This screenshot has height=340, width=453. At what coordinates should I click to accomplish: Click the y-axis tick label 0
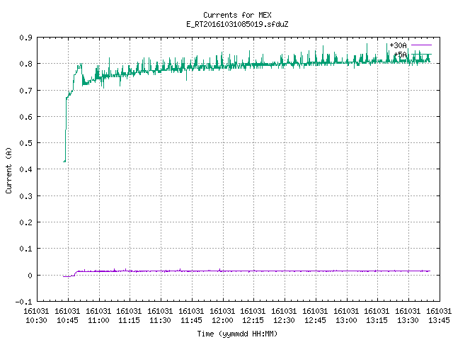click(x=30, y=276)
